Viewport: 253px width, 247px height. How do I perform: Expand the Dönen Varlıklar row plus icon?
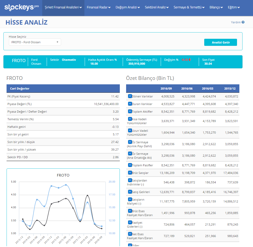tap(130, 96)
